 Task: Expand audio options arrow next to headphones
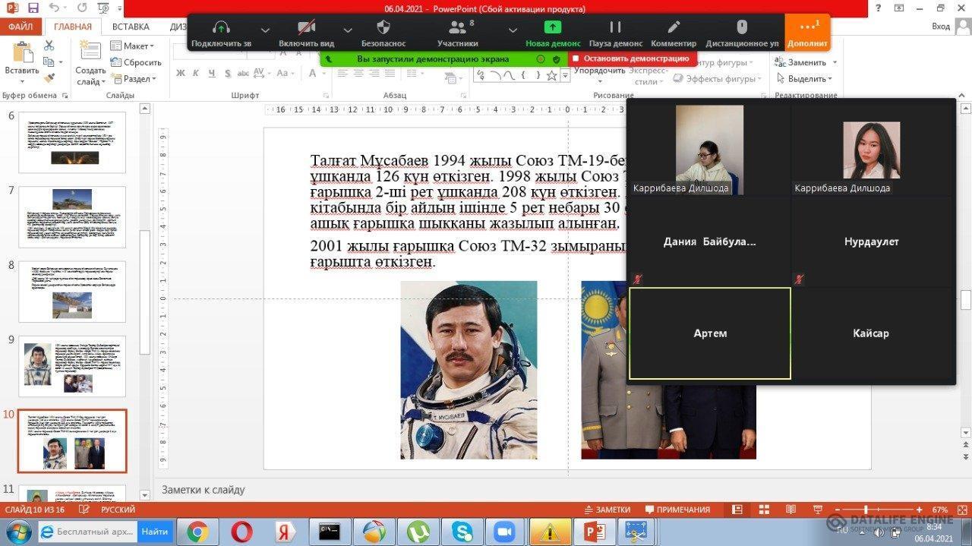click(x=265, y=30)
